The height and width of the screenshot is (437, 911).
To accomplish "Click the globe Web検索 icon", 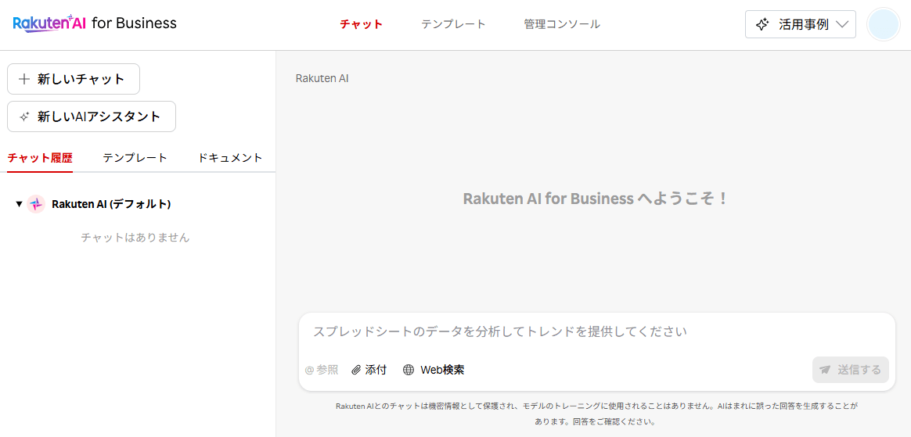I will coord(409,370).
